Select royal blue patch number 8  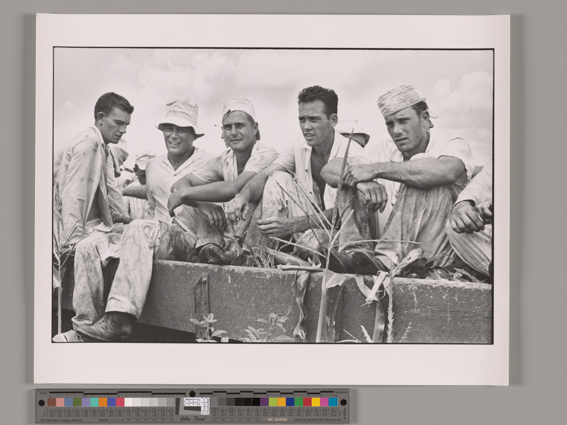click(x=111, y=402)
